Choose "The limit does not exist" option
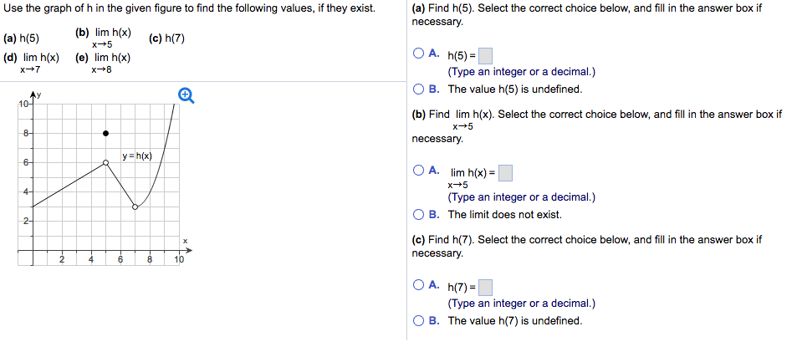Screen dimensions: 797x347 click(418, 214)
